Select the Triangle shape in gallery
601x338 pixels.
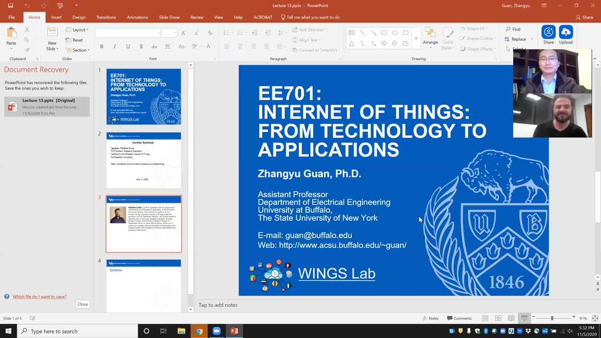pos(351,43)
